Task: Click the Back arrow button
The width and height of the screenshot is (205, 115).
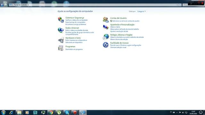Action: (2, 5)
